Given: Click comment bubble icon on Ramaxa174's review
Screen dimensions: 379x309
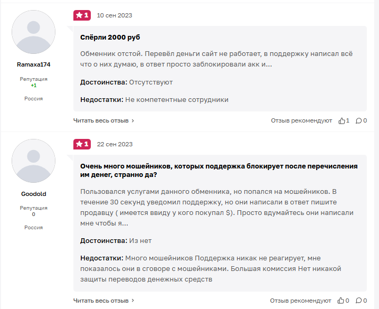Looking at the screenshot, I should click(358, 120).
